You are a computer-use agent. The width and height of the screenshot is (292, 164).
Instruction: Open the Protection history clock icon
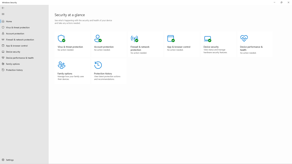(98, 65)
